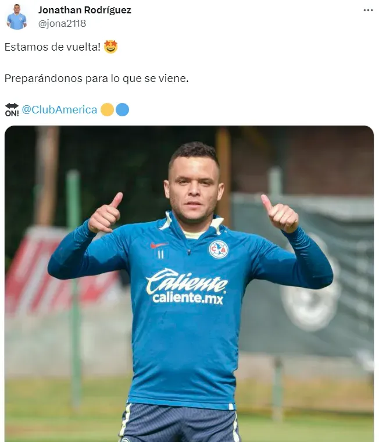Click the profile avatar picture
Viewport: 379px width, 442px height.
point(17,17)
